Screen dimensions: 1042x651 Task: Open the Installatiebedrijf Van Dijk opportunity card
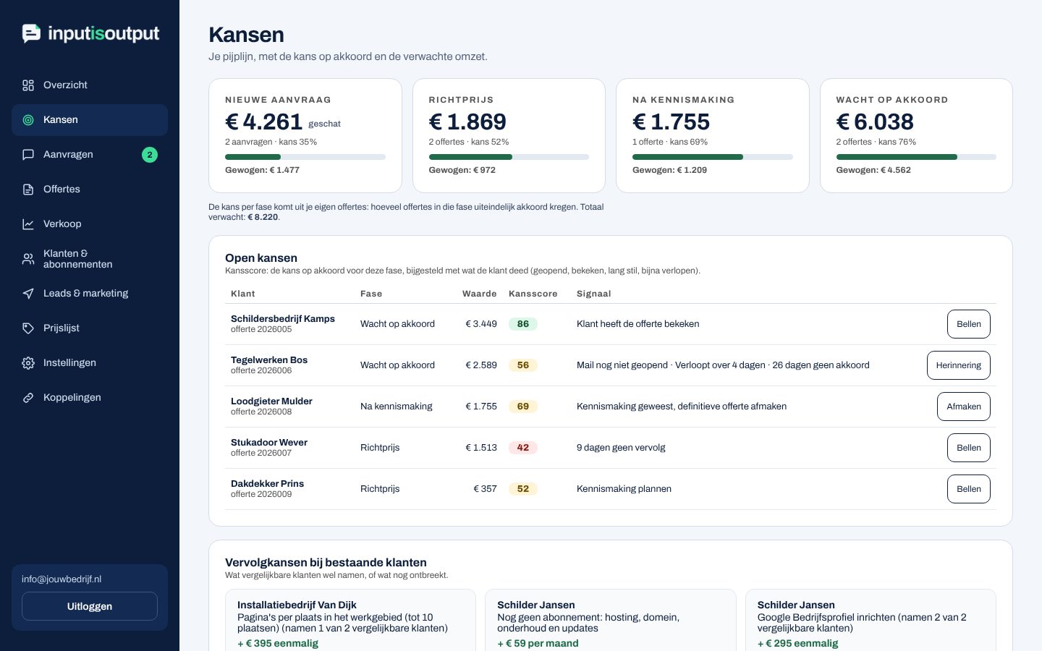350,620
